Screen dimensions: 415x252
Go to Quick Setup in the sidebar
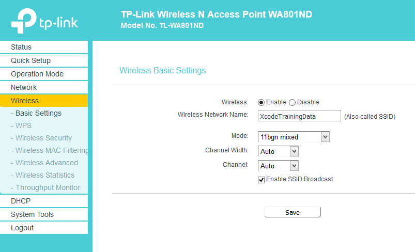click(44, 60)
